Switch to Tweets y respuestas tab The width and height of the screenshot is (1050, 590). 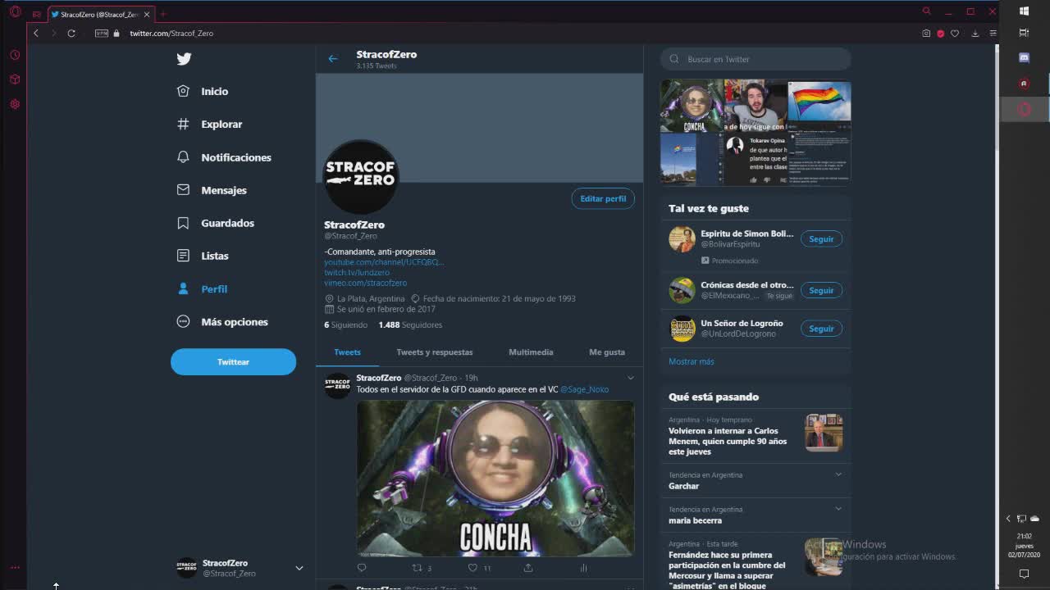click(x=435, y=352)
